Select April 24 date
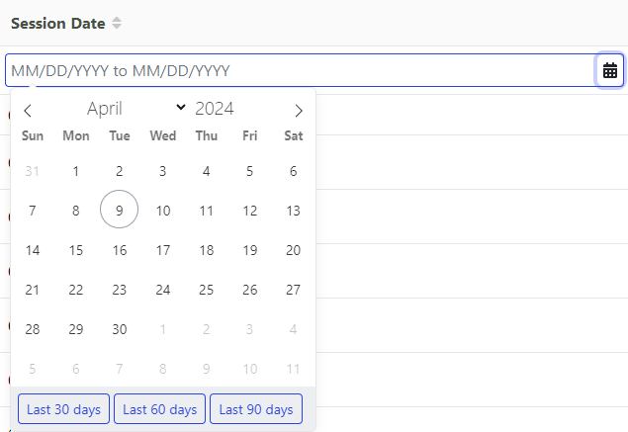This screenshot has height=432, width=628. pos(163,290)
